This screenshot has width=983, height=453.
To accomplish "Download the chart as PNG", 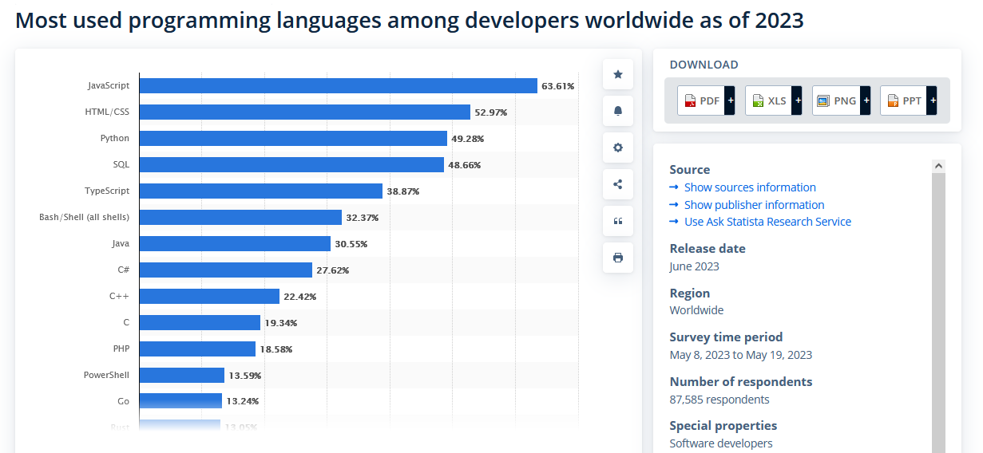I will tap(842, 100).
